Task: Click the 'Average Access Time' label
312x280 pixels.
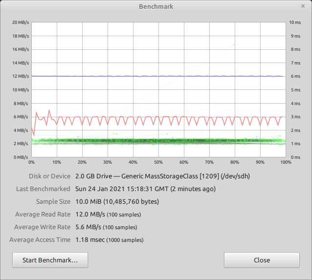Action: pyautogui.click(x=40, y=239)
